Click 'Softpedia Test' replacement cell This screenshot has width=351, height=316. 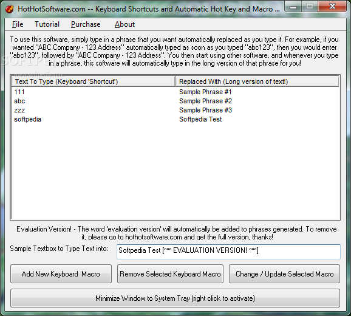coord(200,119)
